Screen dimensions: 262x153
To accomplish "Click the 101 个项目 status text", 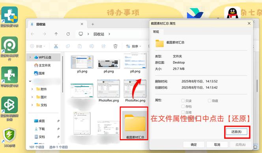I will (37, 147).
